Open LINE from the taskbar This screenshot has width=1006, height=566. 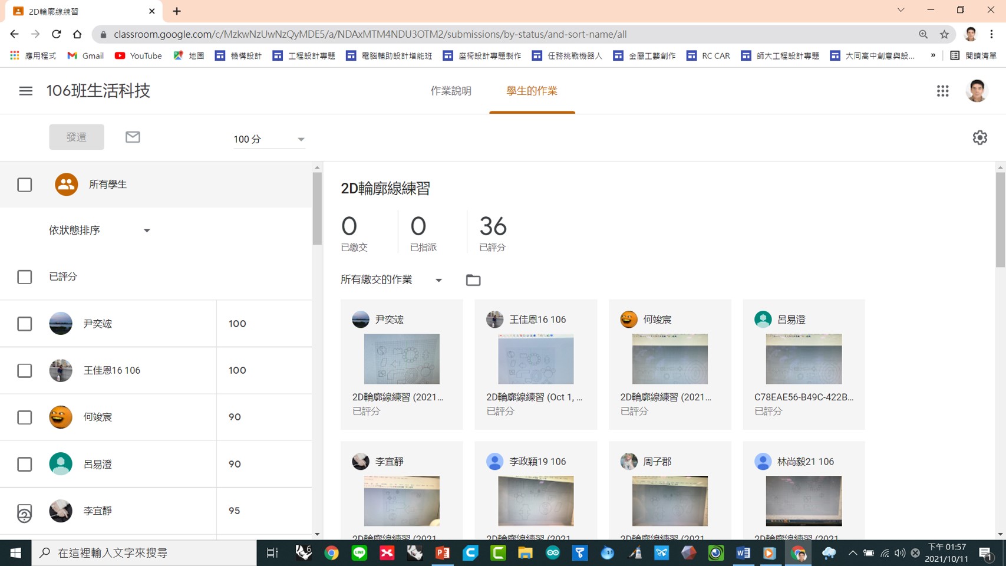[359, 553]
